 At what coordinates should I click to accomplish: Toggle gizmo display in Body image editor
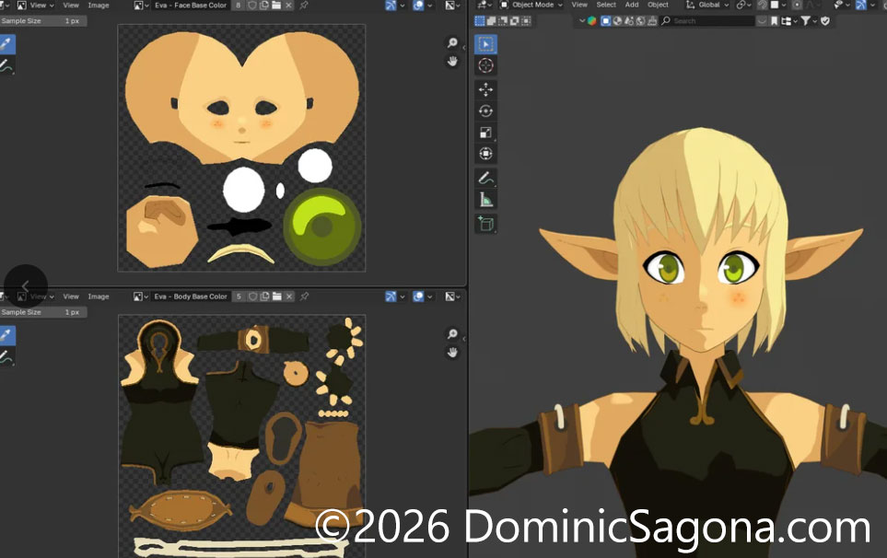(391, 296)
